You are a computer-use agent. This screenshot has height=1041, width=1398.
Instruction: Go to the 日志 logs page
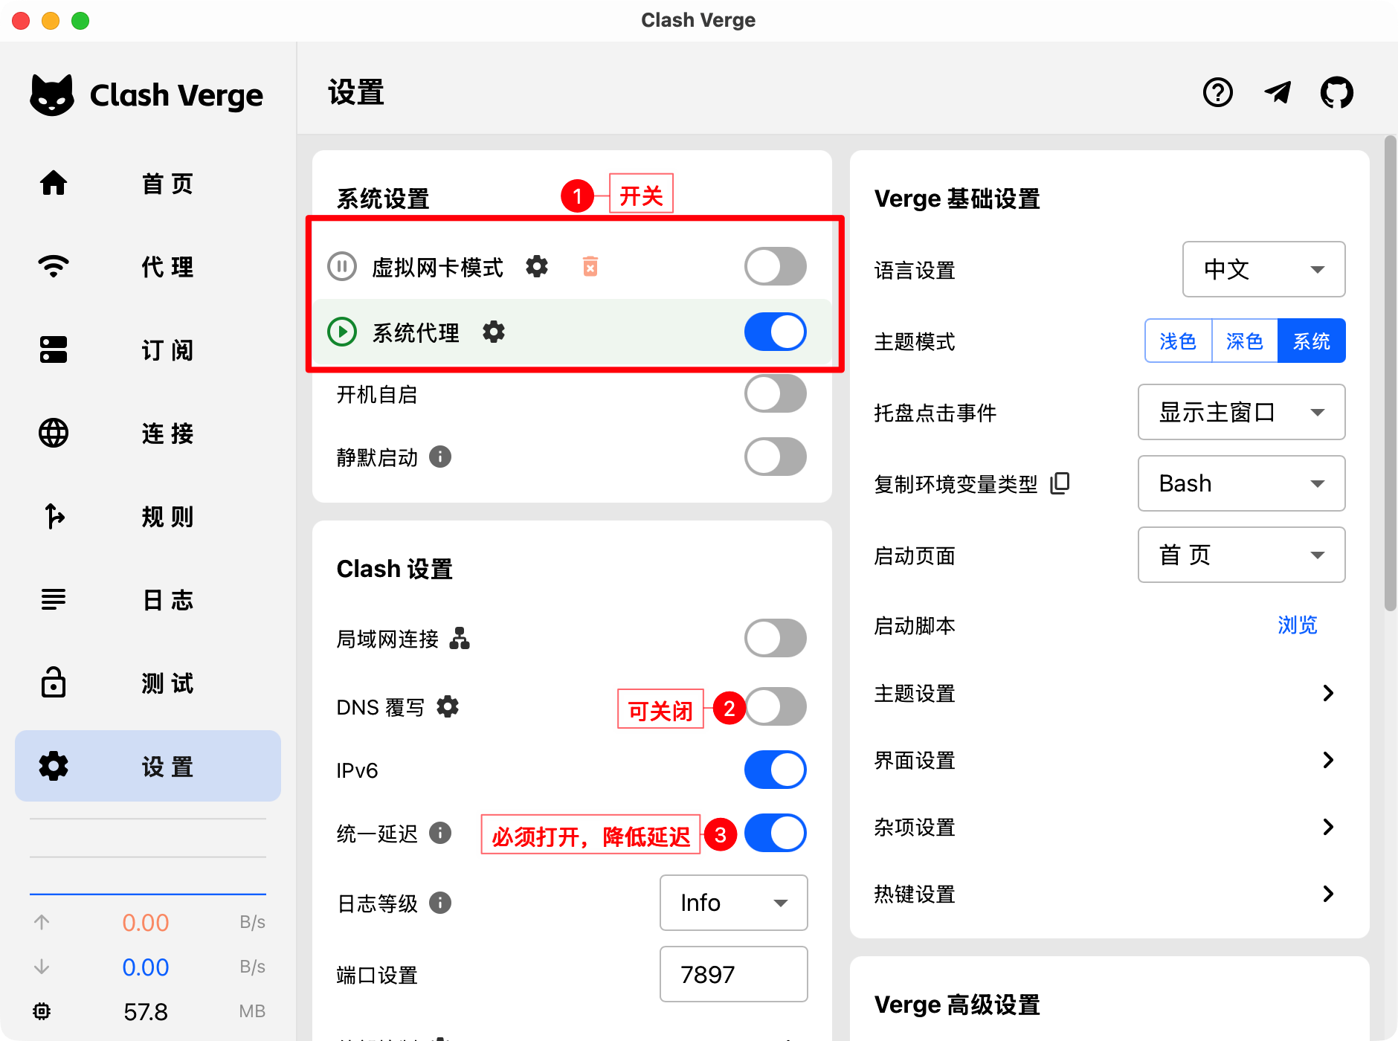[x=148, y=599]
